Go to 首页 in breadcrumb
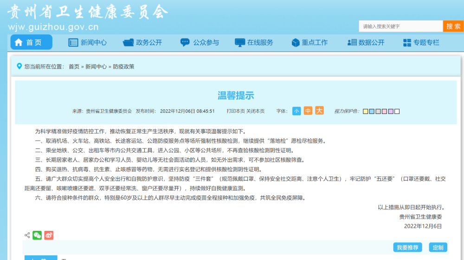Image resolution: width=464 pixels, height=260 pixels. click(74, 67)
